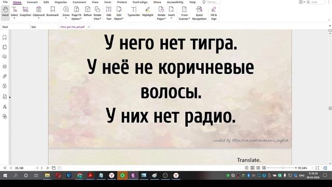
Task: Click From Scanner
Action: tap(184, 12)
